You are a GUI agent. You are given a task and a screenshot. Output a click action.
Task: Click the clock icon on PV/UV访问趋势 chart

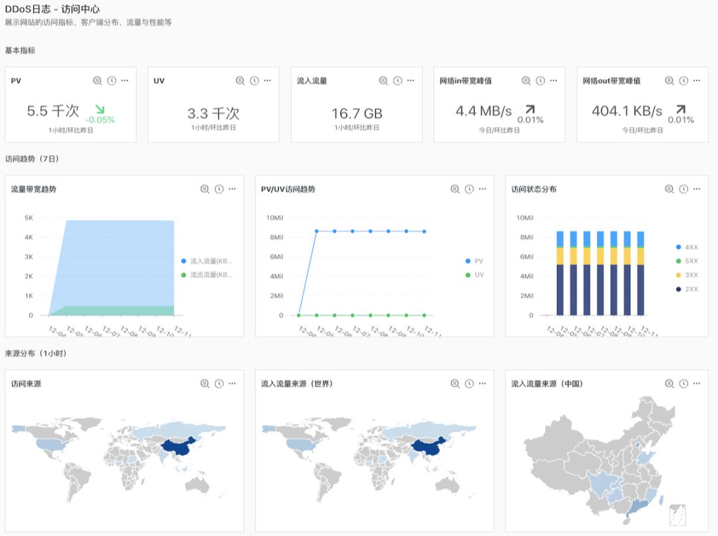tap(469, 189)
